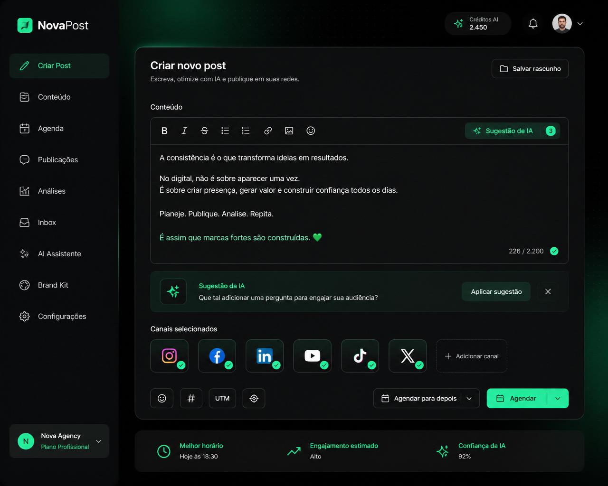Viewport: 608px width, 486px height.
Task: Insert a bulleted list
Action: (x=225, y=131)
